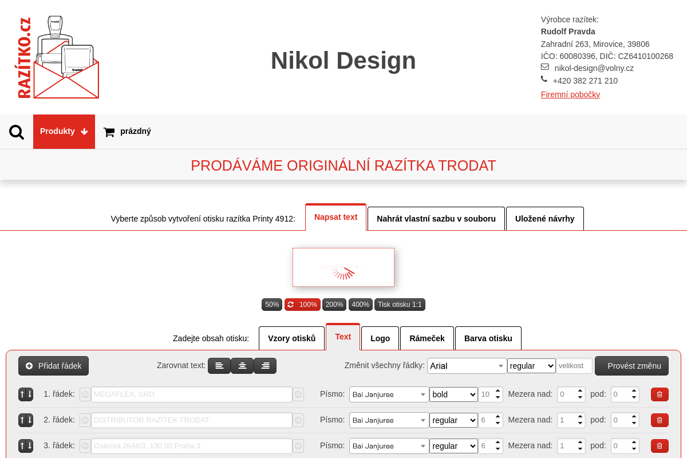Open row 1 Bai Jamjuree font dropdown
687x458 pixels.
(x=389, y=394)
